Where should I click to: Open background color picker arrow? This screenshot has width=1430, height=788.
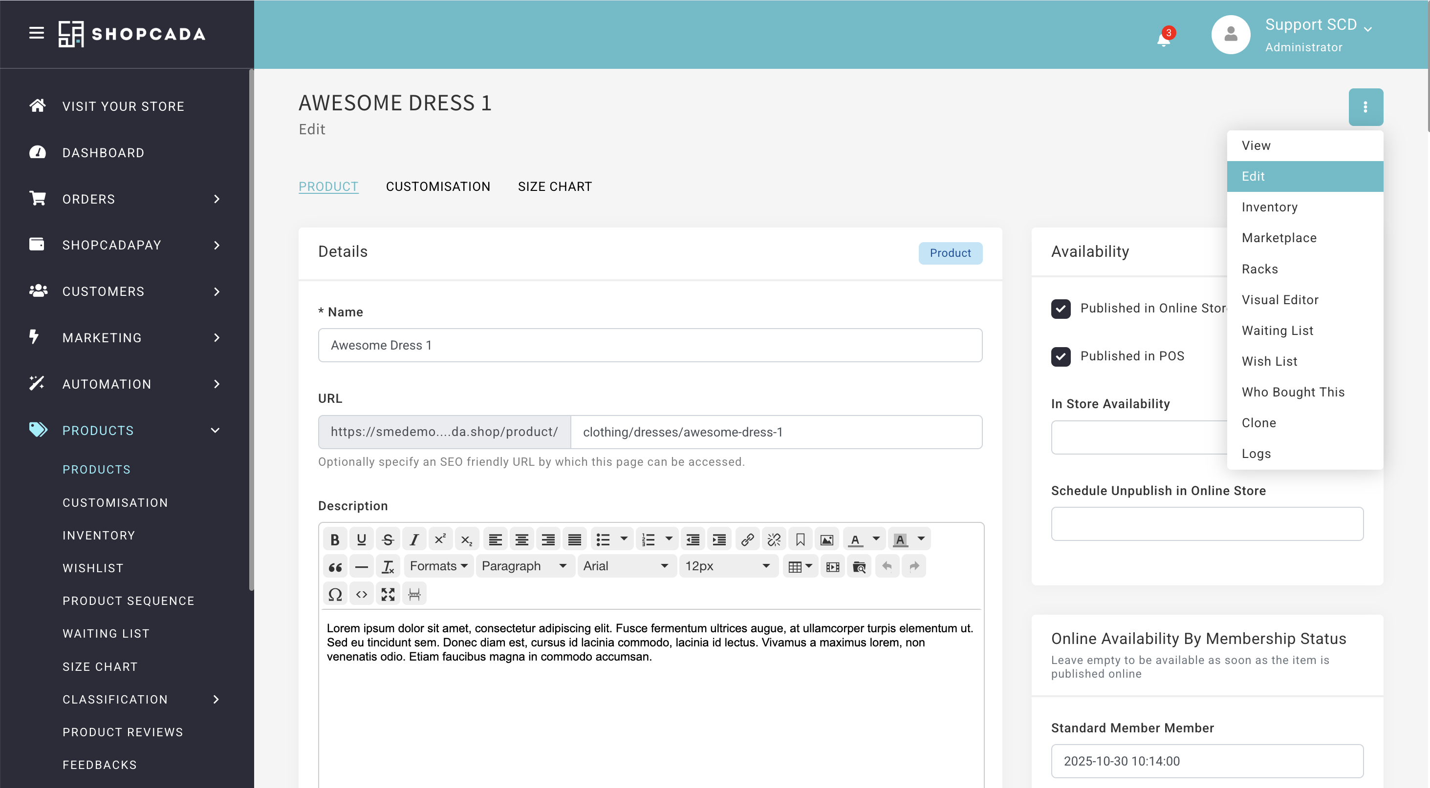pyautogui.click(x=921, y=539)
